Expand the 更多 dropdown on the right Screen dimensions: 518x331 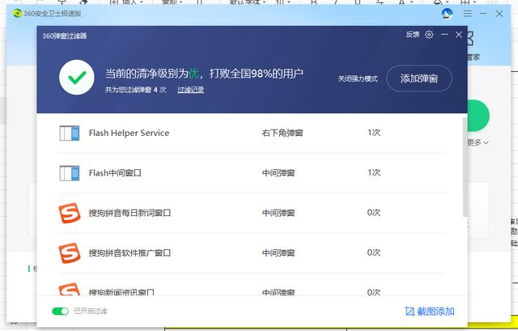478,142
